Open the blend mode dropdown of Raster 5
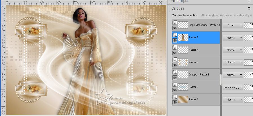253x116 pixels. [233, 38]
